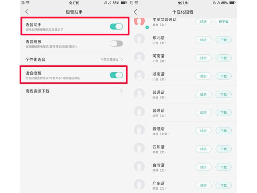Select the 离线资源下载 settings row
The width and height of the screenshot is (257, 193).
pyautogui.click(x=74, y=91)
